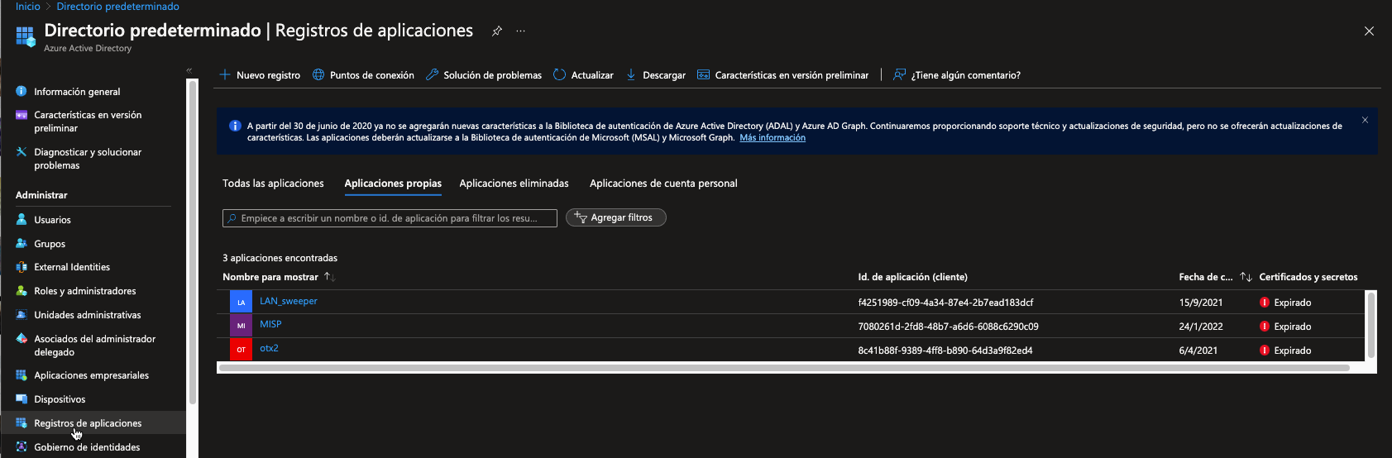Dismiss the ADAL information banner
This screenshot has height=458, width=1392.
pyautogui.click(x=1365, y=121)
